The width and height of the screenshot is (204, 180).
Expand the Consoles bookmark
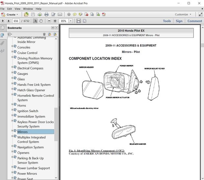(12, 46)
